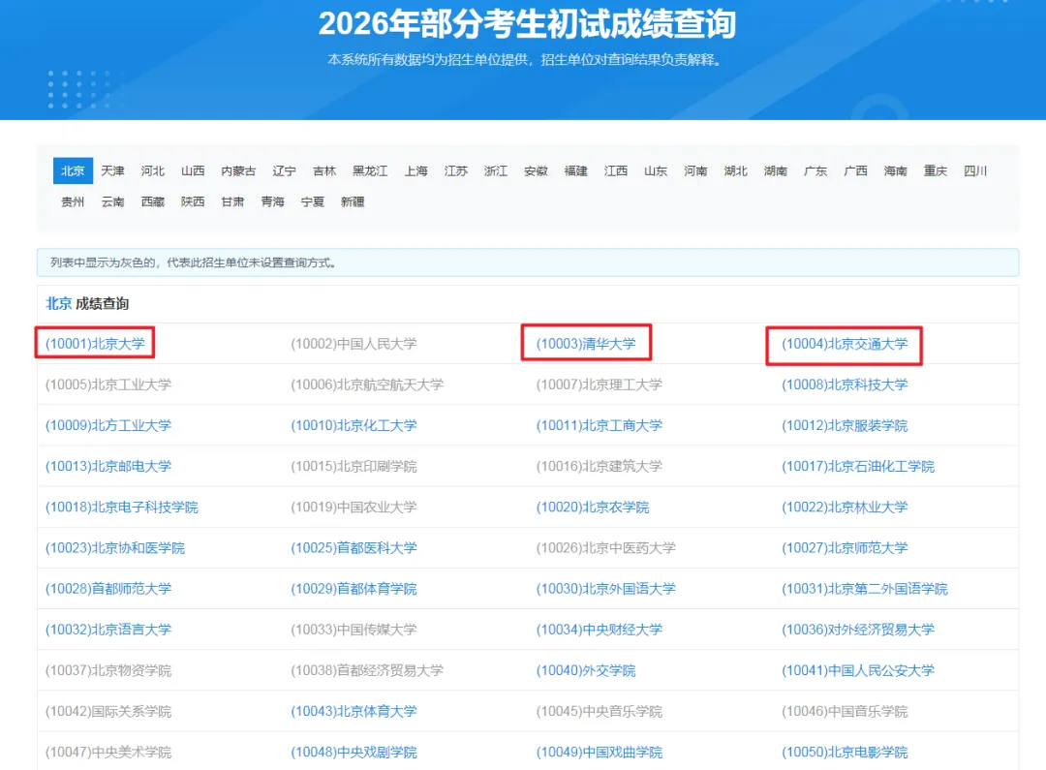
Task: Choose the 内蒙古 tab
Action: tap(238, 170)
